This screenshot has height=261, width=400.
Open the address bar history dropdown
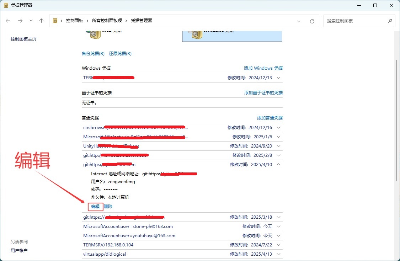(298, 21)
